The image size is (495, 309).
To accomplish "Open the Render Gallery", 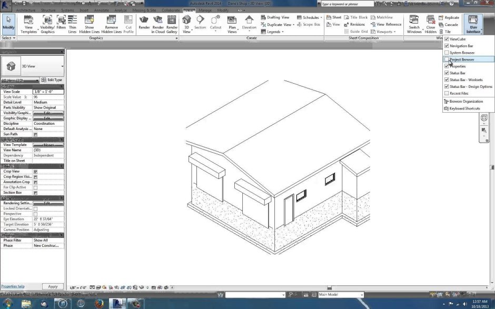I will pyautogui.click(x=172, y=24).
